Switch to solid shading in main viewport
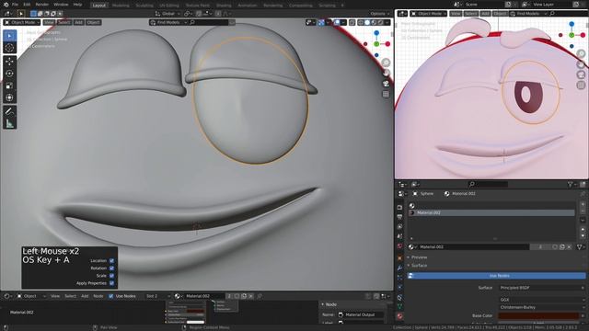589x331 pixels. click(367, 22)
